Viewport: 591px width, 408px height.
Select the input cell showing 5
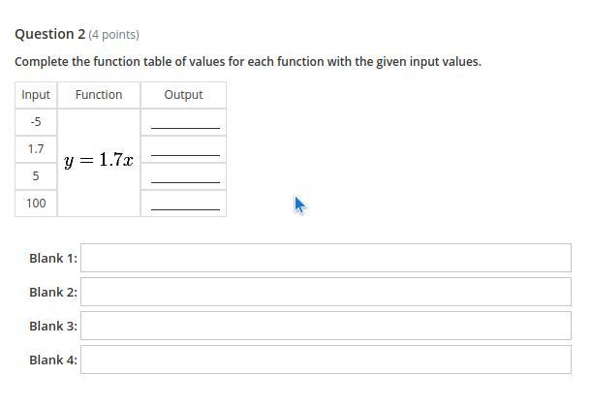(36, 176)
